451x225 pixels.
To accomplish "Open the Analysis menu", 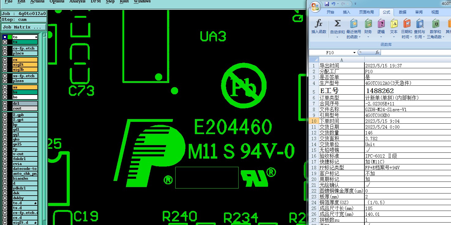I will click(77, 2).
